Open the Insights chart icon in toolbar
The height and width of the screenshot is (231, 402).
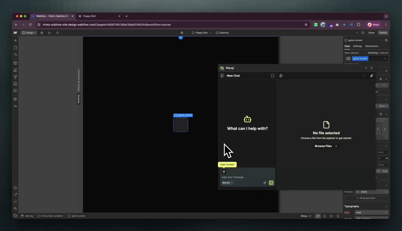pos(50,33)
